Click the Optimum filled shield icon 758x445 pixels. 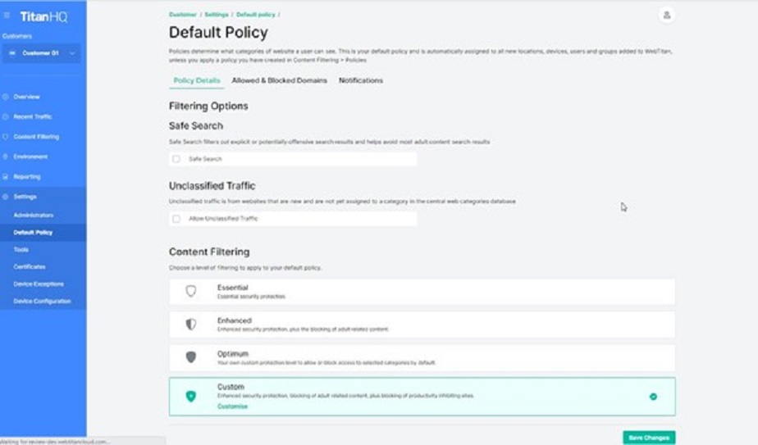[x=191, y=357]
